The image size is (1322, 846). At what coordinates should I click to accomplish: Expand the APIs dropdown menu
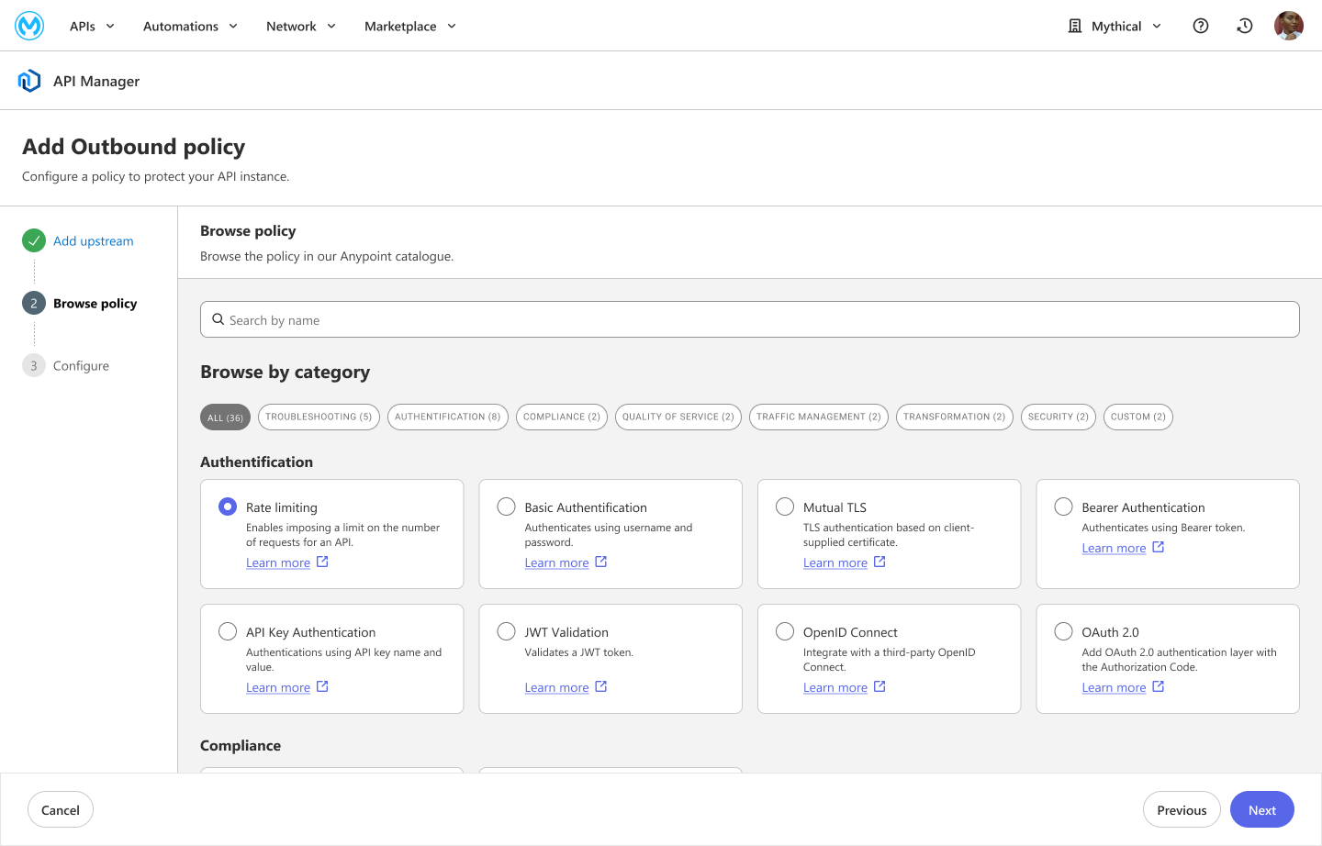point(93,26)
